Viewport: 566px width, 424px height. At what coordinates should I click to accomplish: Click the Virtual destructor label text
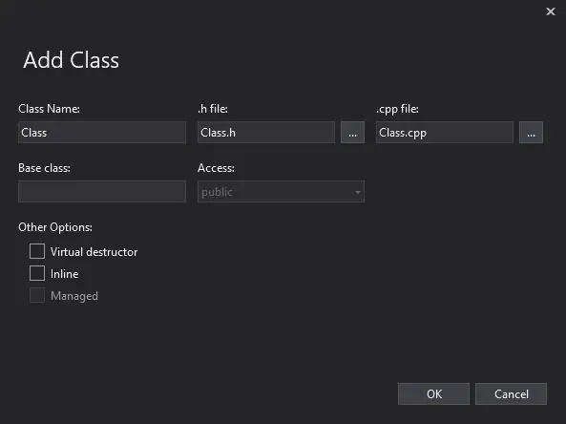pos(94,252)
